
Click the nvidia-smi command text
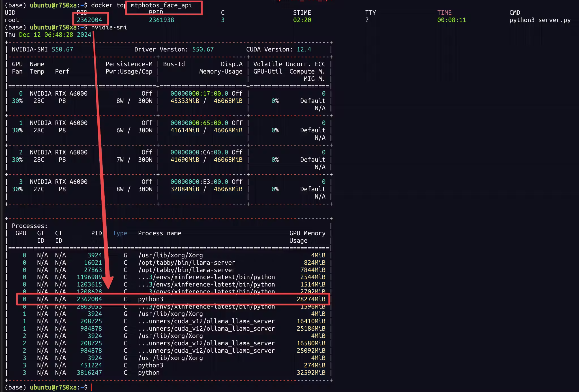(x=109, y=27)
